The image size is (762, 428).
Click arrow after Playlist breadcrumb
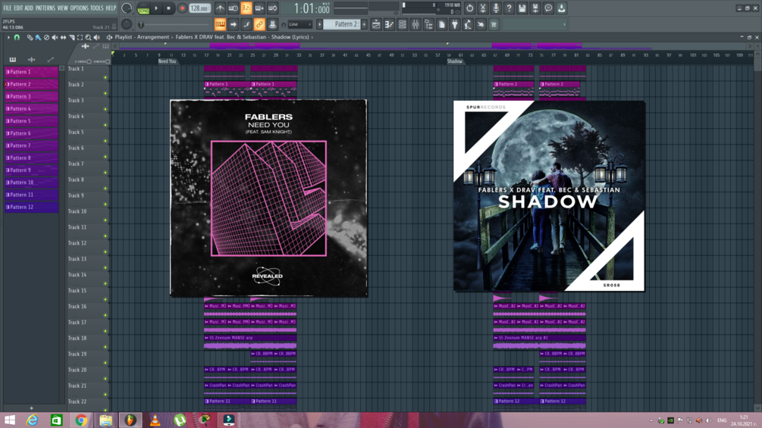click(x=172, y=37)
